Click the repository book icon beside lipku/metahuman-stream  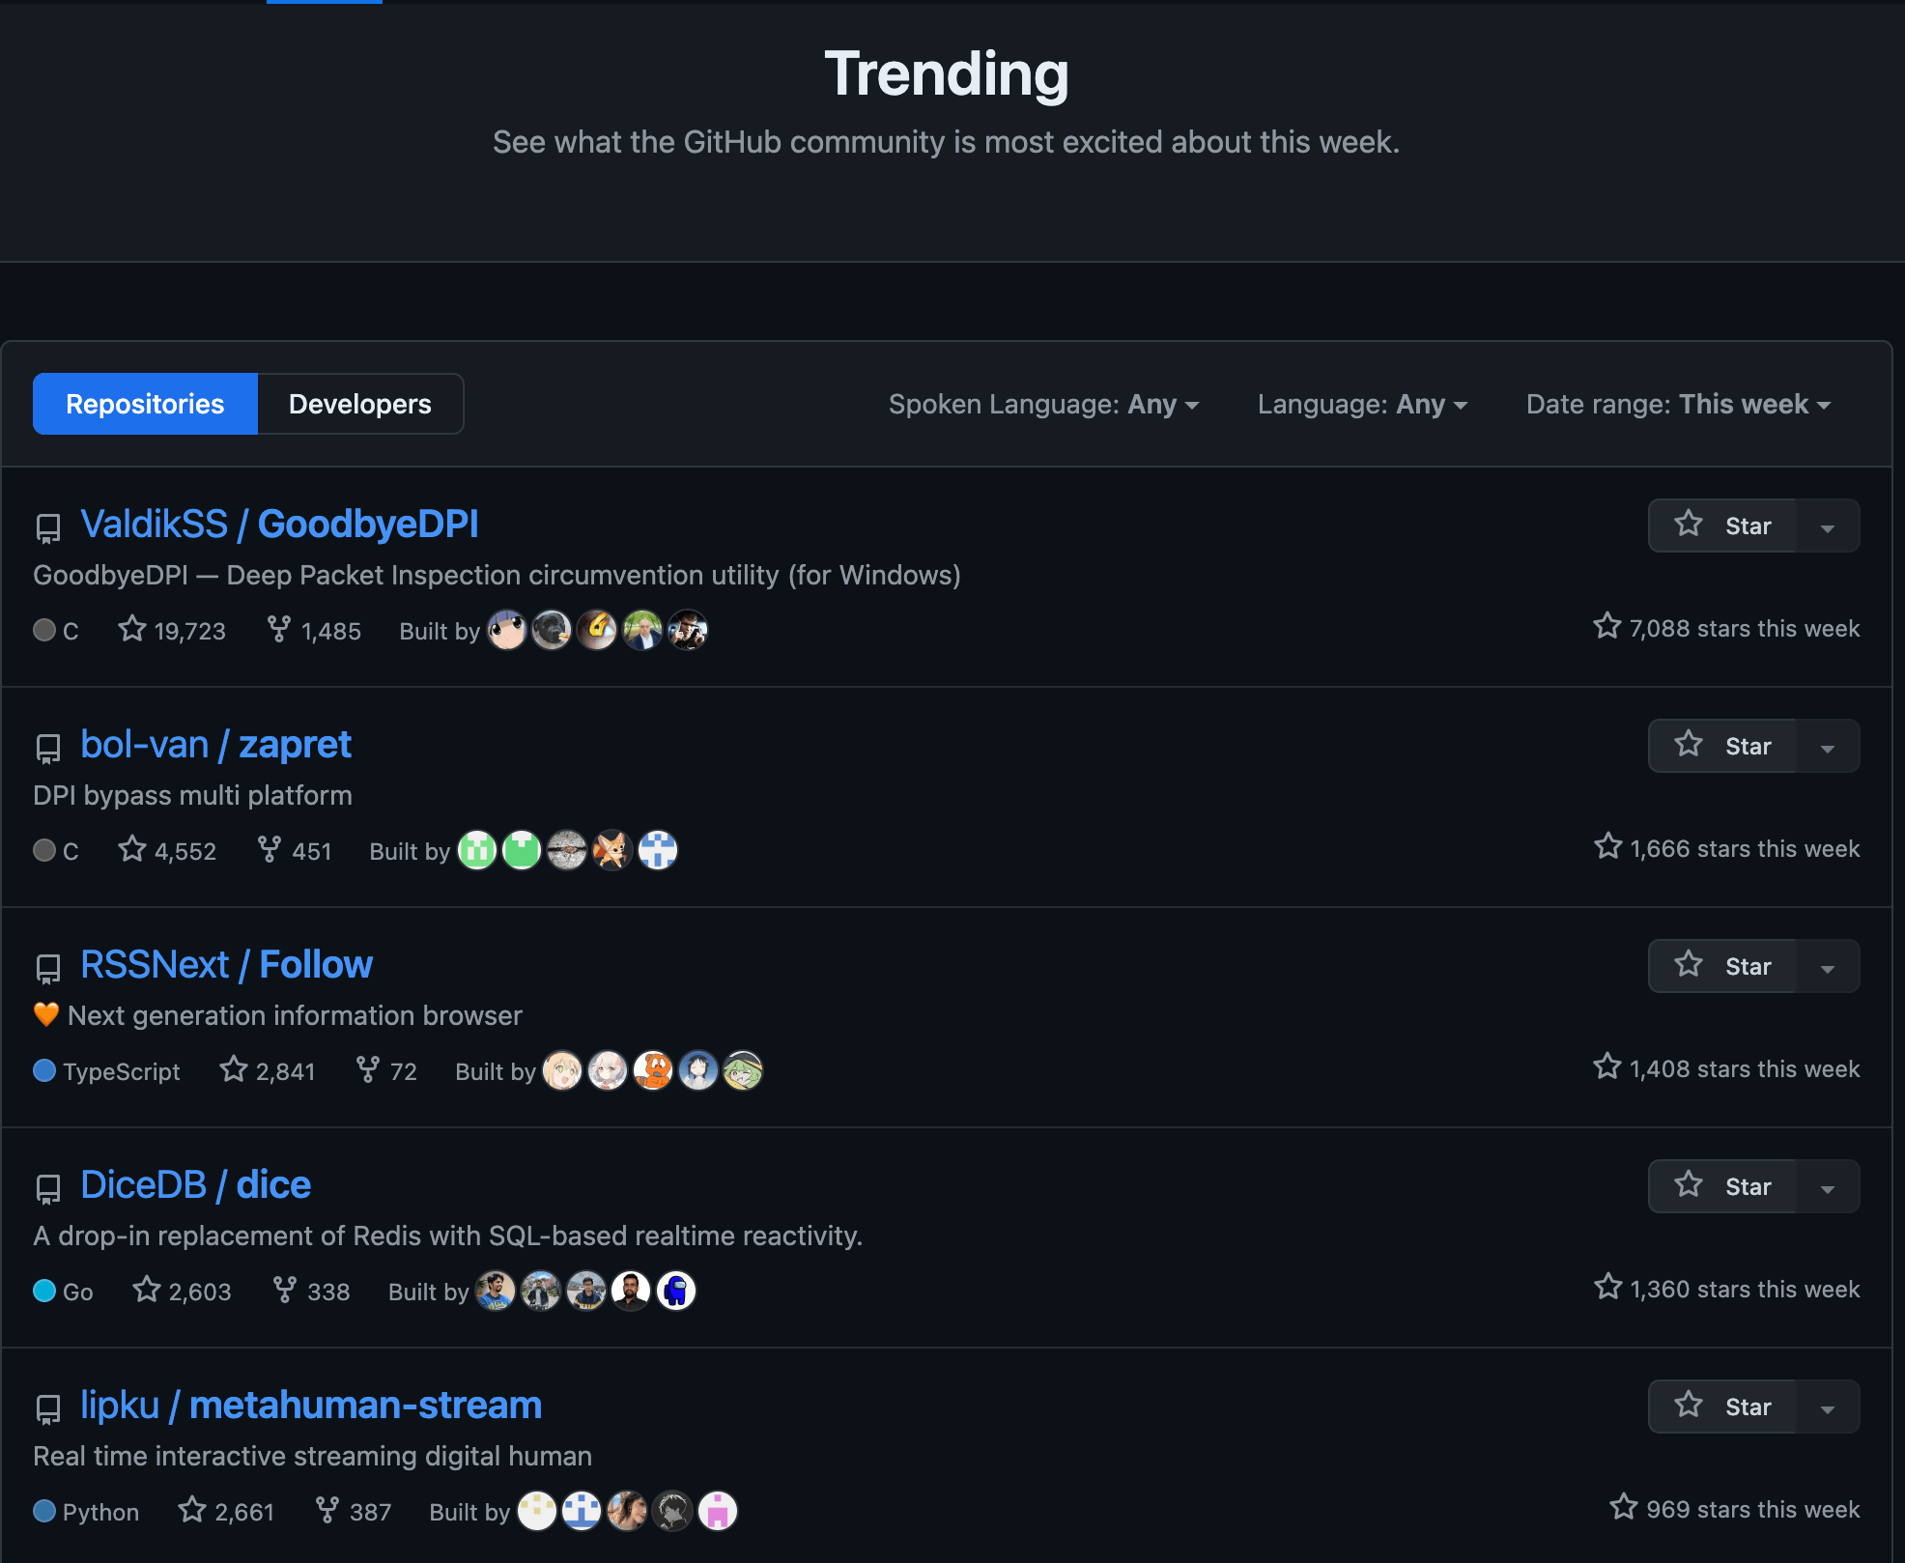[46, 1409]
